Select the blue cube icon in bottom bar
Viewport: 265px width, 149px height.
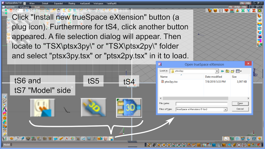point(214,145)
